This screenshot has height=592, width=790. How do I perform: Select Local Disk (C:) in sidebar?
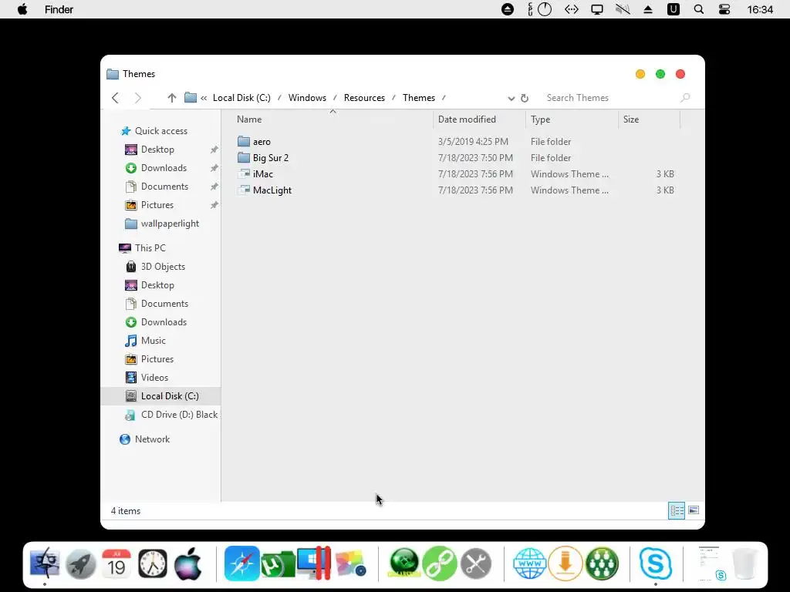170,396
